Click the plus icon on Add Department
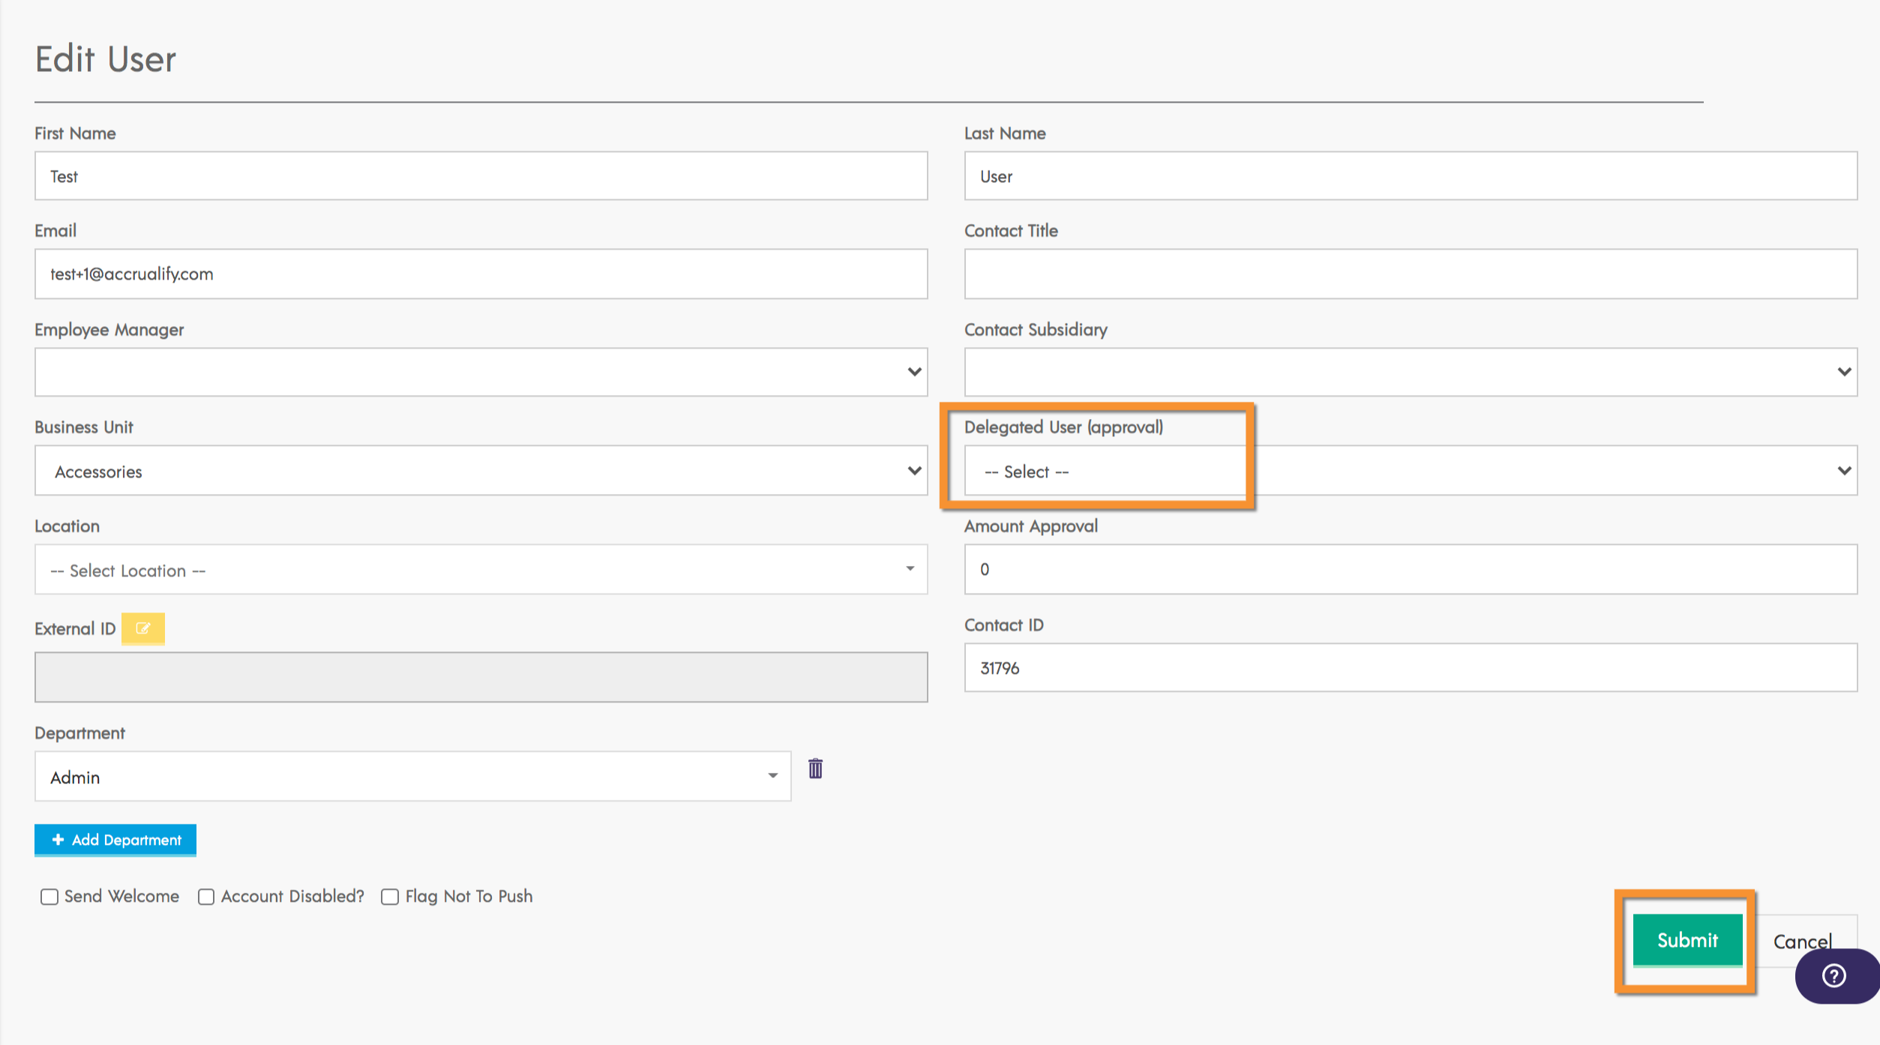This screenshot has width=1880, height=1045. (58, 840)
